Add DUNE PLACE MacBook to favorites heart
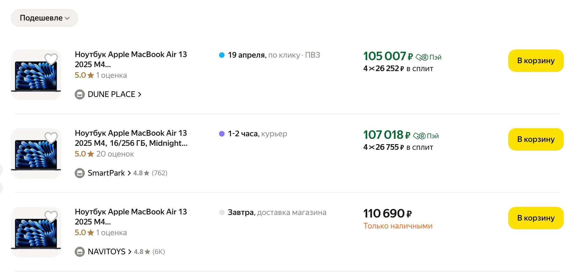 [51, 59]
